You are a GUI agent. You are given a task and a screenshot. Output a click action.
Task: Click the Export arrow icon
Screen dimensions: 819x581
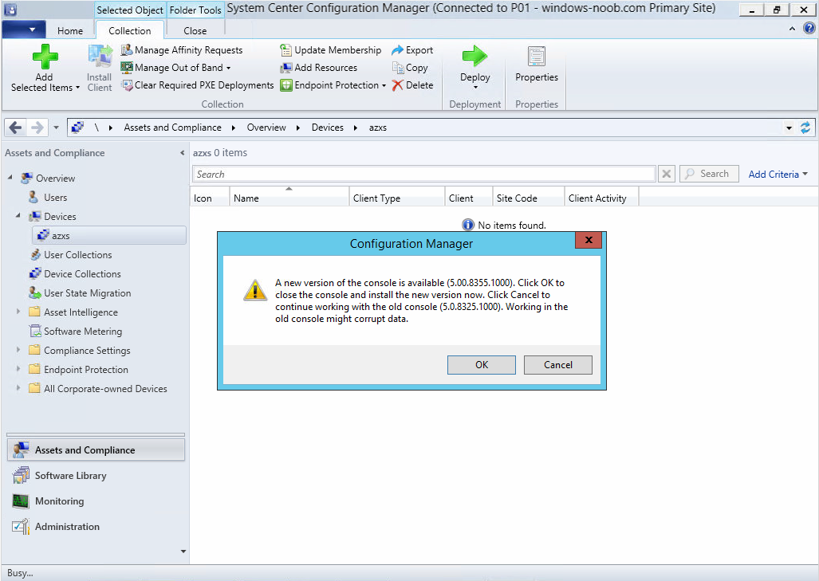(397, 50)
